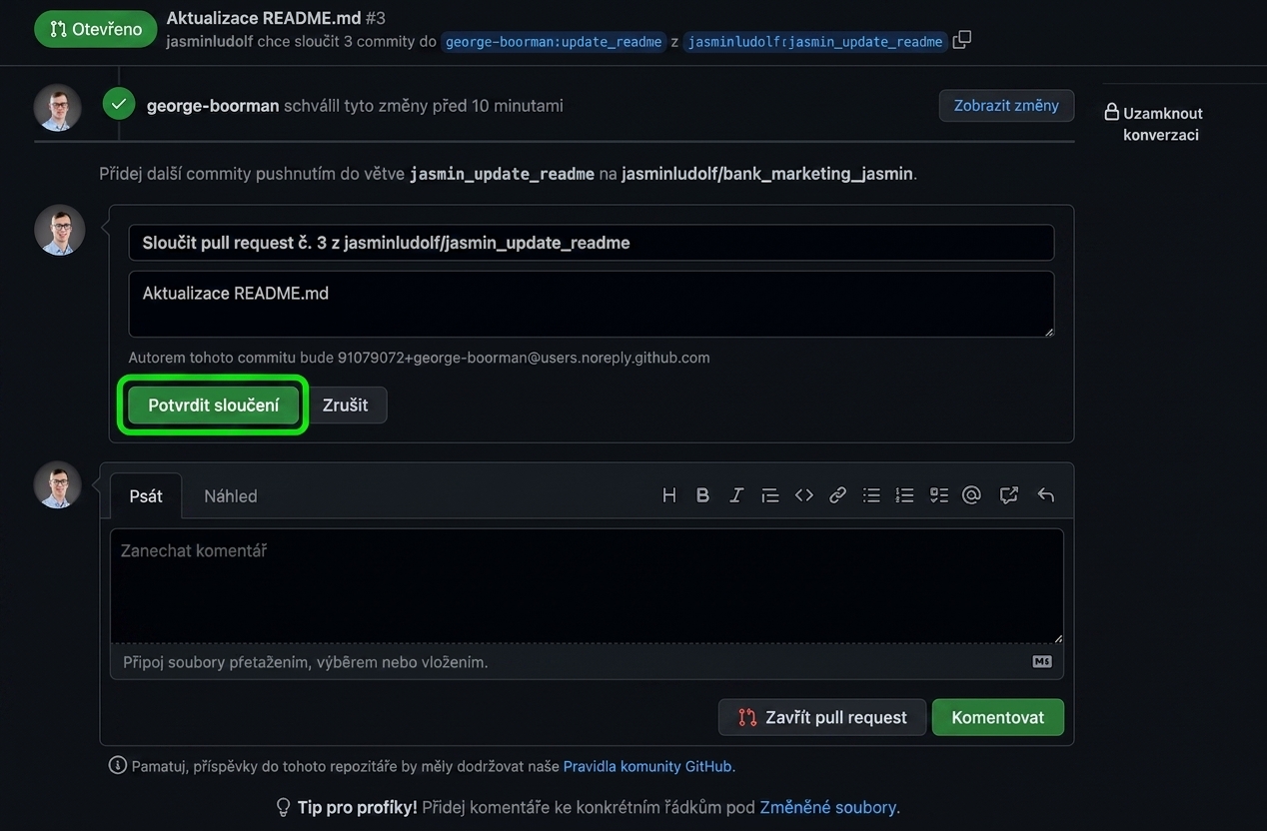Viewport: 1267px width, 831px height.
Task: Click the Zobrazit změny button
Action: (1006, 106)
